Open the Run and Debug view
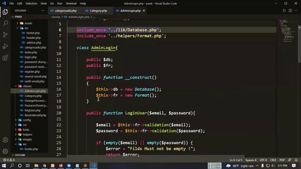301x169 pixels. tap(5, 46)
